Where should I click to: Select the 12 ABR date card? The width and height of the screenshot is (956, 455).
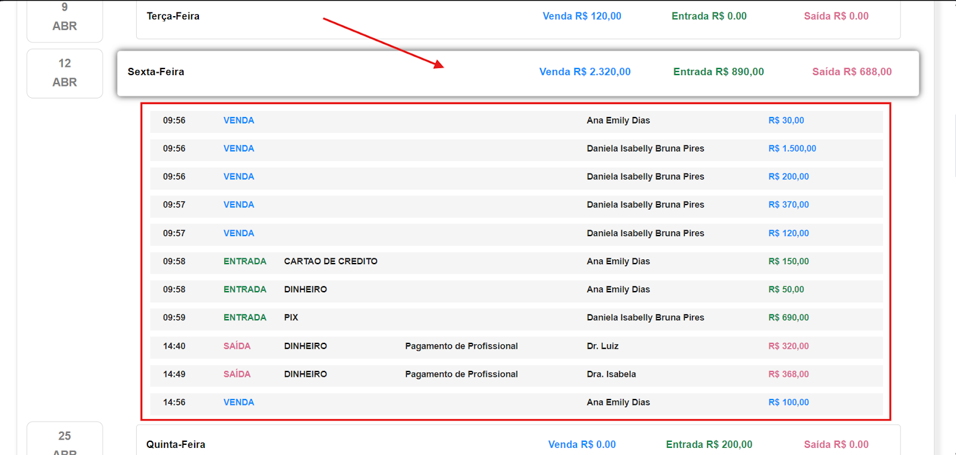point(65,73)
